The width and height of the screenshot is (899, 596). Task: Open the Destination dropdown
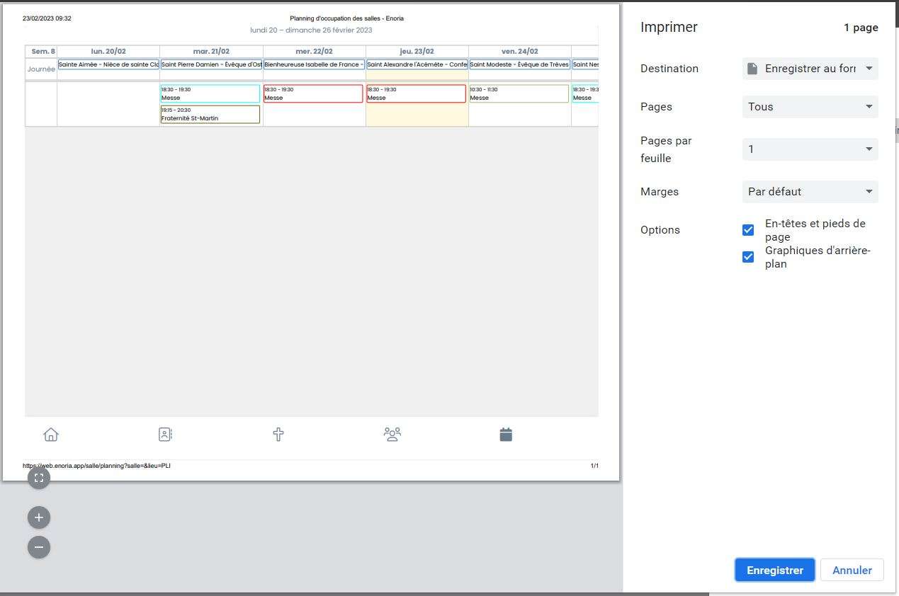(x=810, y=69)
